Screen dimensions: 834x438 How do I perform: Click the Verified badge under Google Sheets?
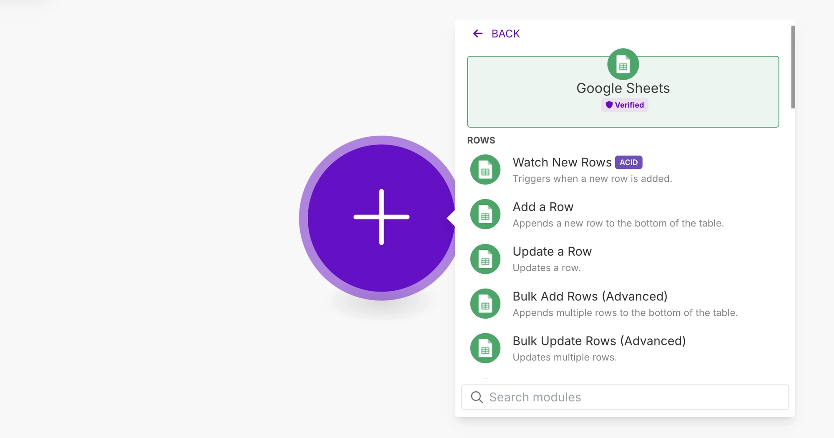[625, 105]
